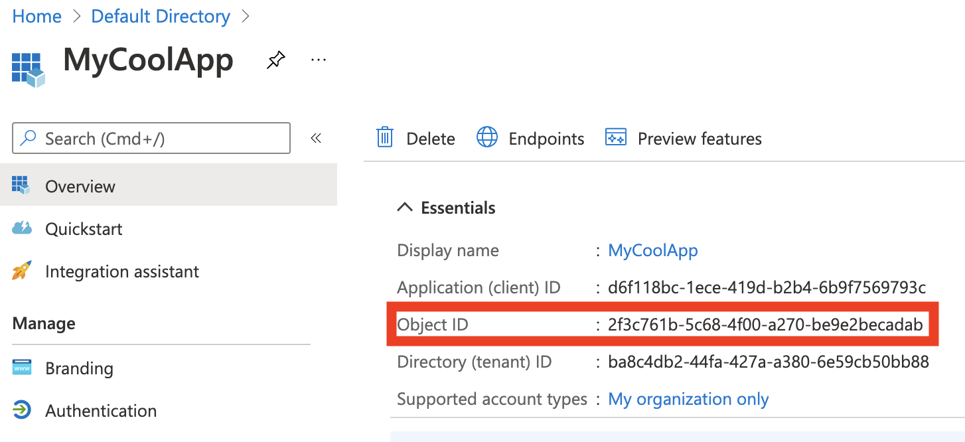Navigate to Home via the breadcrumb

tap(37, 16)
